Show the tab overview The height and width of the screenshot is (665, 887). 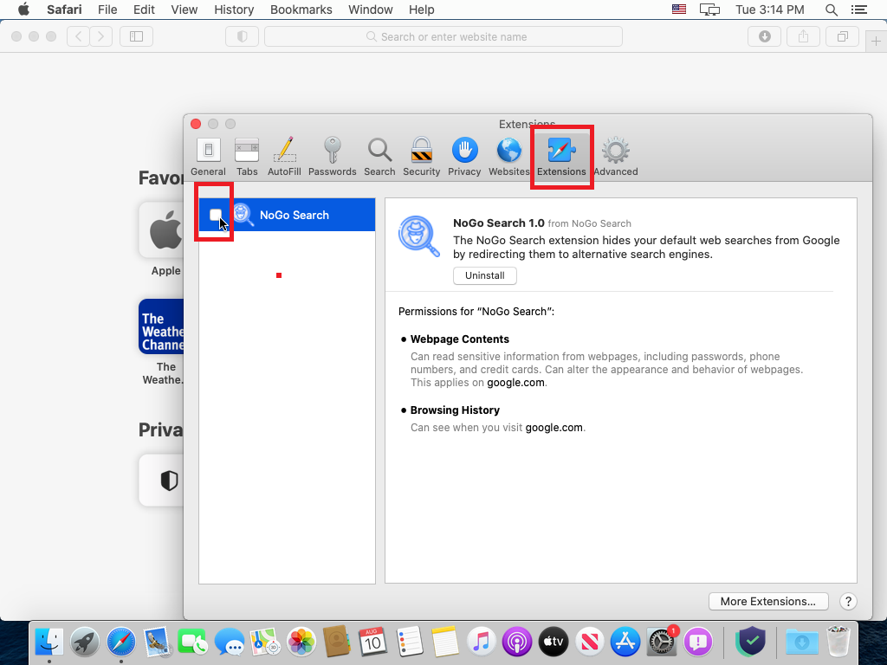(842, 36)
